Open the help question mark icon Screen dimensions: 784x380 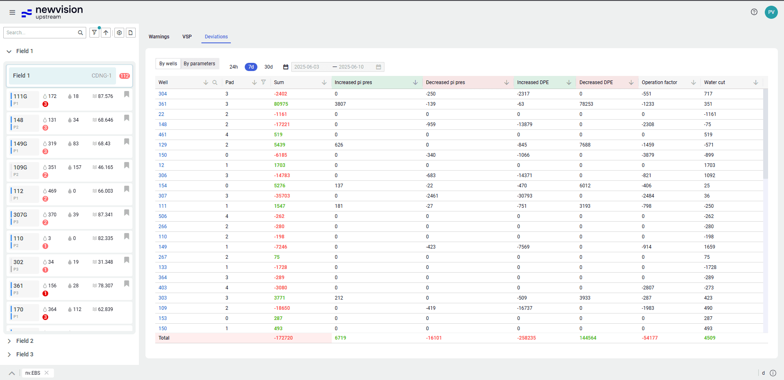[754, 12]
